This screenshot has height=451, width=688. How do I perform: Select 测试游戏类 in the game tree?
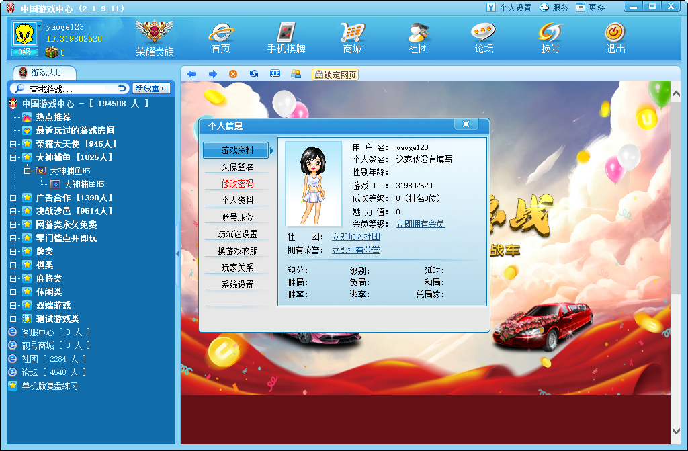point(58,319)
